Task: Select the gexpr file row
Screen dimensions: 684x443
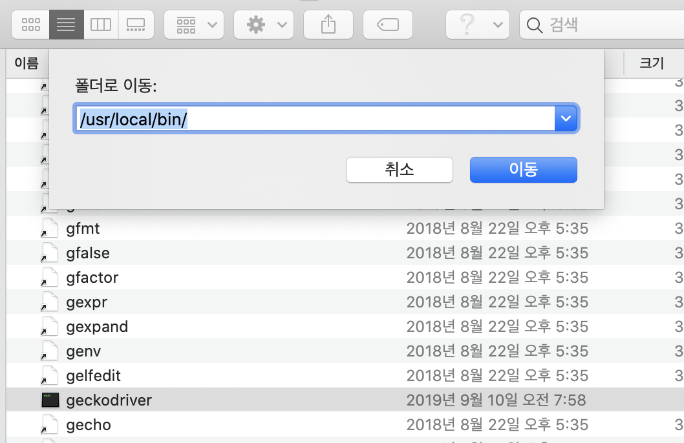Action: [x=345, y=302]
